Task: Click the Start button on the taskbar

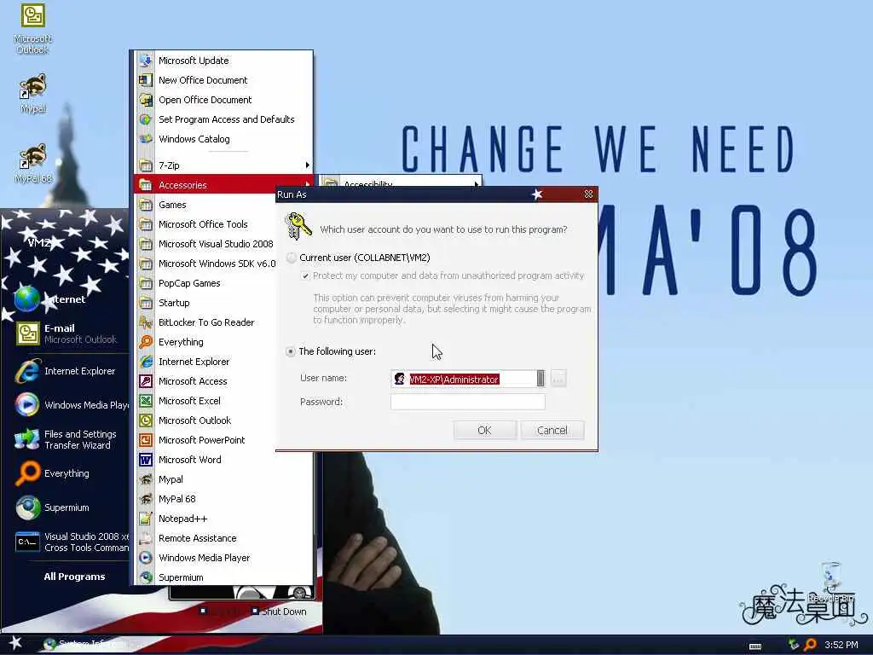Action: pyautogui.click(x=15, y=643)
